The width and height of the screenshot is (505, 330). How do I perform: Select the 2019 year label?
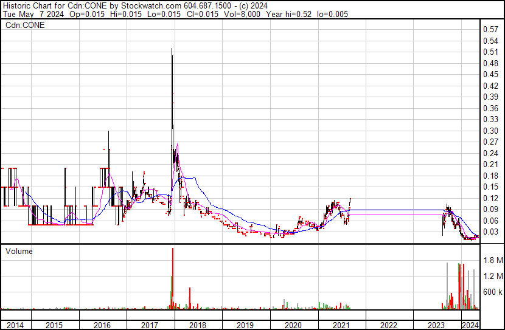[245, 325]
